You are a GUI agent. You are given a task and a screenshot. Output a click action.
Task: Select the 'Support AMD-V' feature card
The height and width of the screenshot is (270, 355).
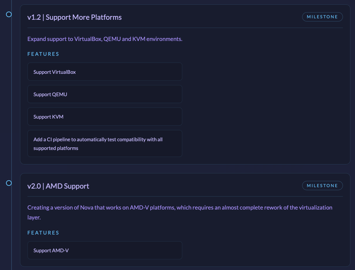click(105, 250)
